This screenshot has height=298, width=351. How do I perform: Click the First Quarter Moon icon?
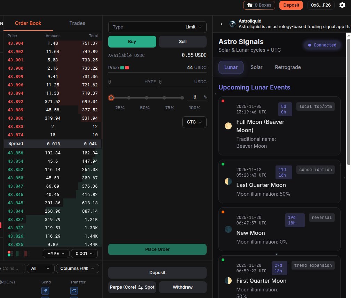pos(228,280)
